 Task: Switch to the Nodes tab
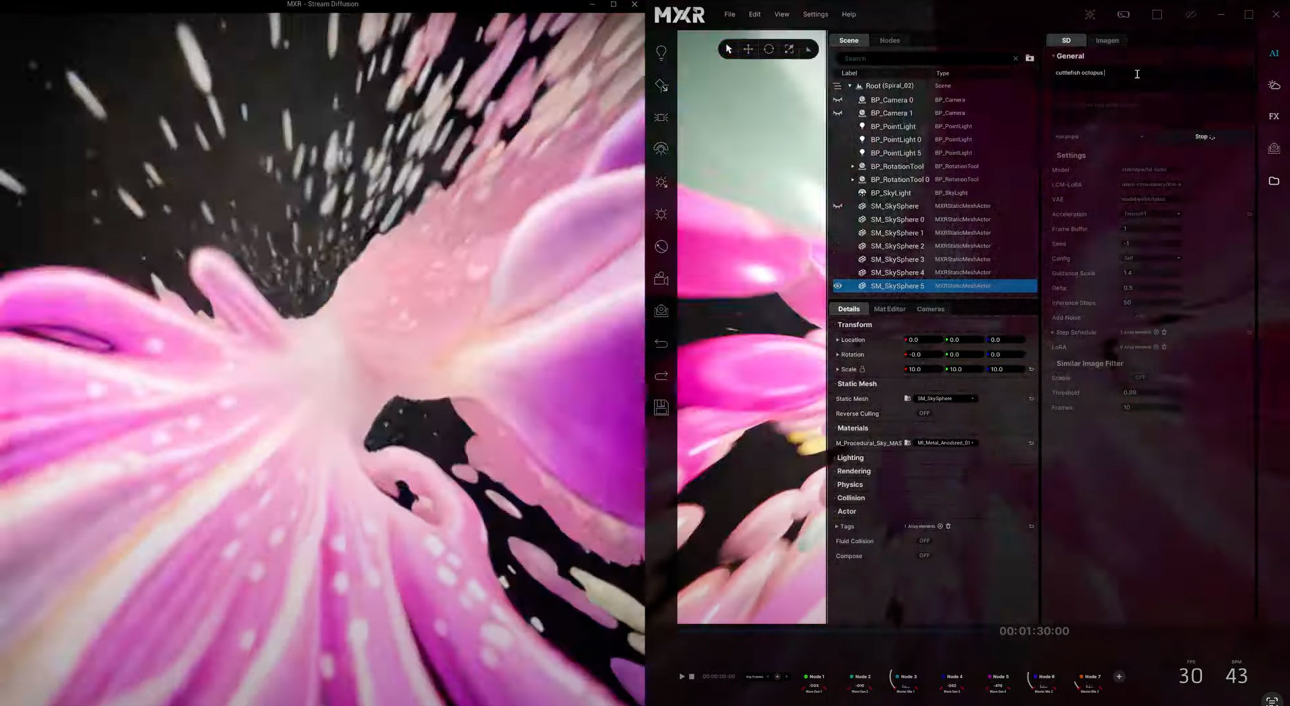(x=889, y=41)
